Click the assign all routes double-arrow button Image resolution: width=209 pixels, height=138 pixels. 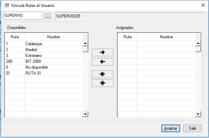[102, 74]
